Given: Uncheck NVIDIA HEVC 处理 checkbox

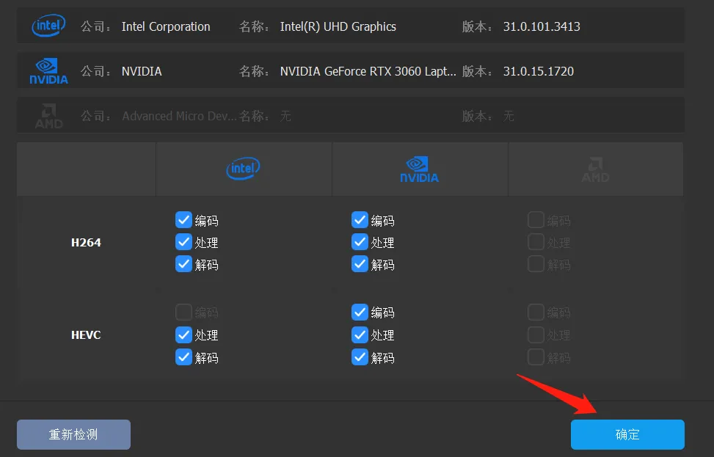Looking at the screenshot, I should pos(360,334).
